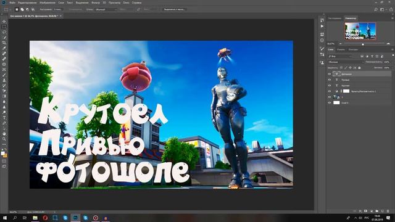
Task: Close the document tab
Action: click(60, 15)
